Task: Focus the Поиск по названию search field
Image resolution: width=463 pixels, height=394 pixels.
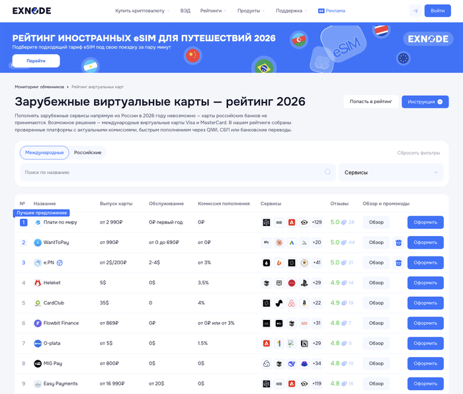Action: point(178,173)
